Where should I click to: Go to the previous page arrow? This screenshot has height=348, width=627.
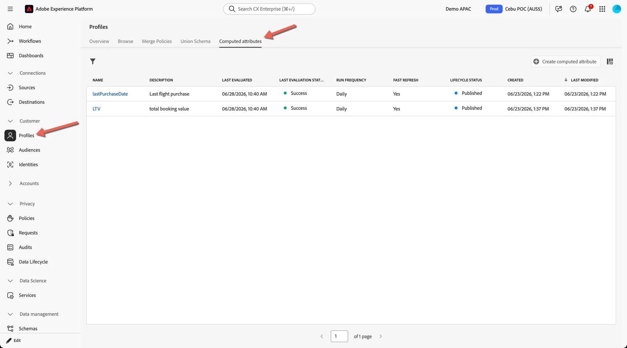[x=321, y=336]
